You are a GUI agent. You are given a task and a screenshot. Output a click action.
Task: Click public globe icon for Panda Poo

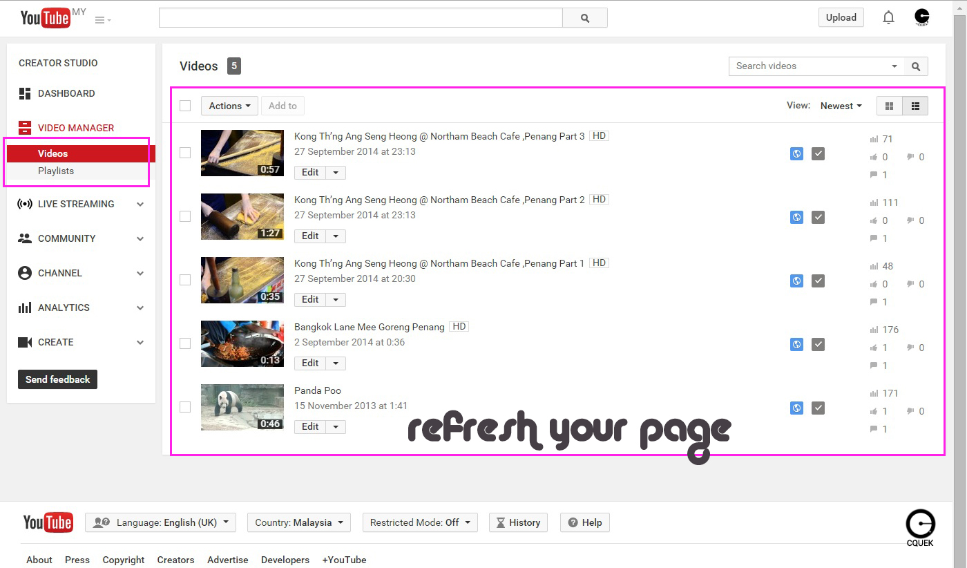(x=796, y=408)
